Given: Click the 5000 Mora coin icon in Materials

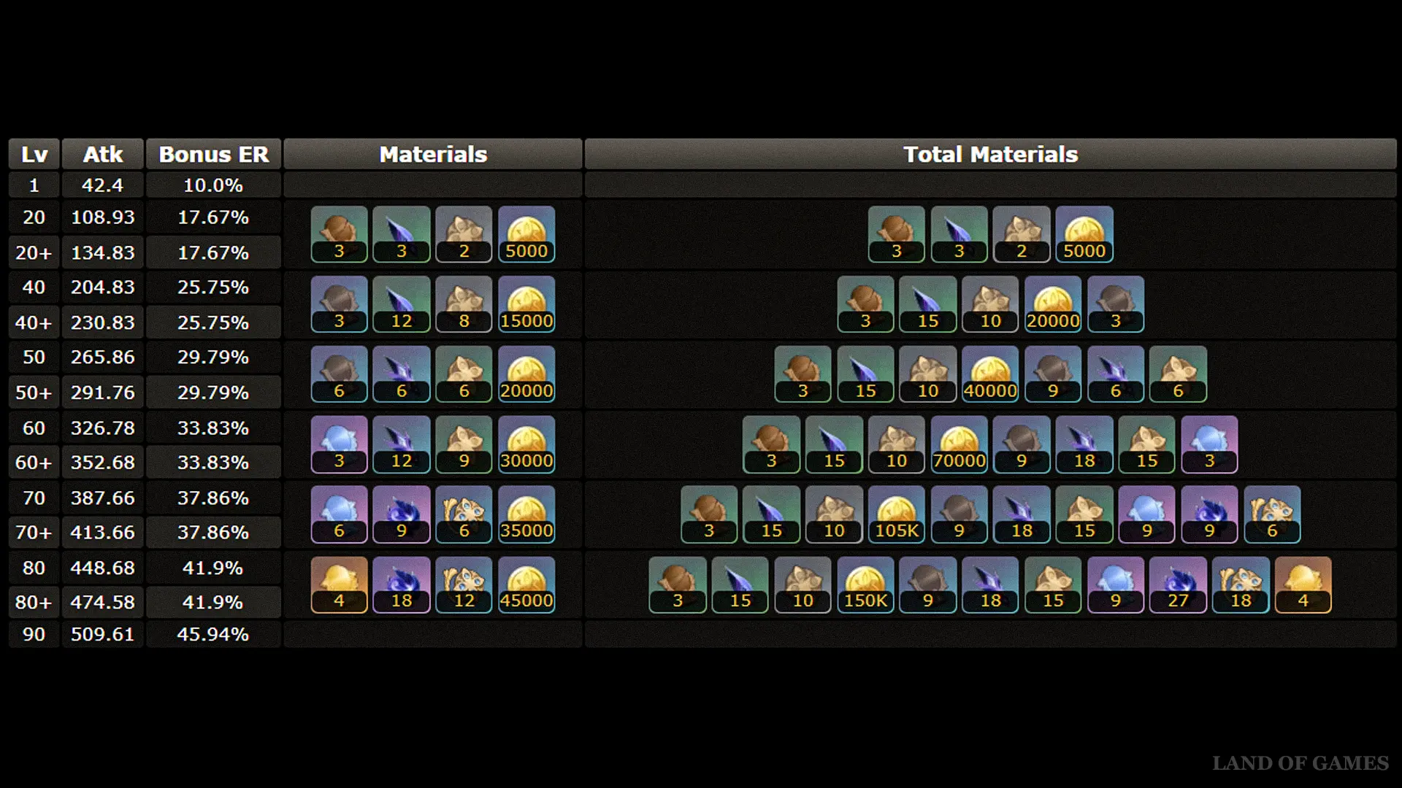Looking at the screenshot, I should tap(526, 234).
